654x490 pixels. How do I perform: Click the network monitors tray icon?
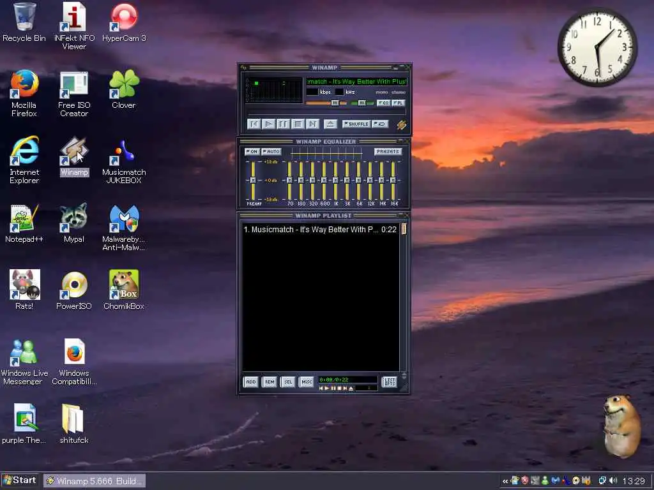tap(602, 481)
